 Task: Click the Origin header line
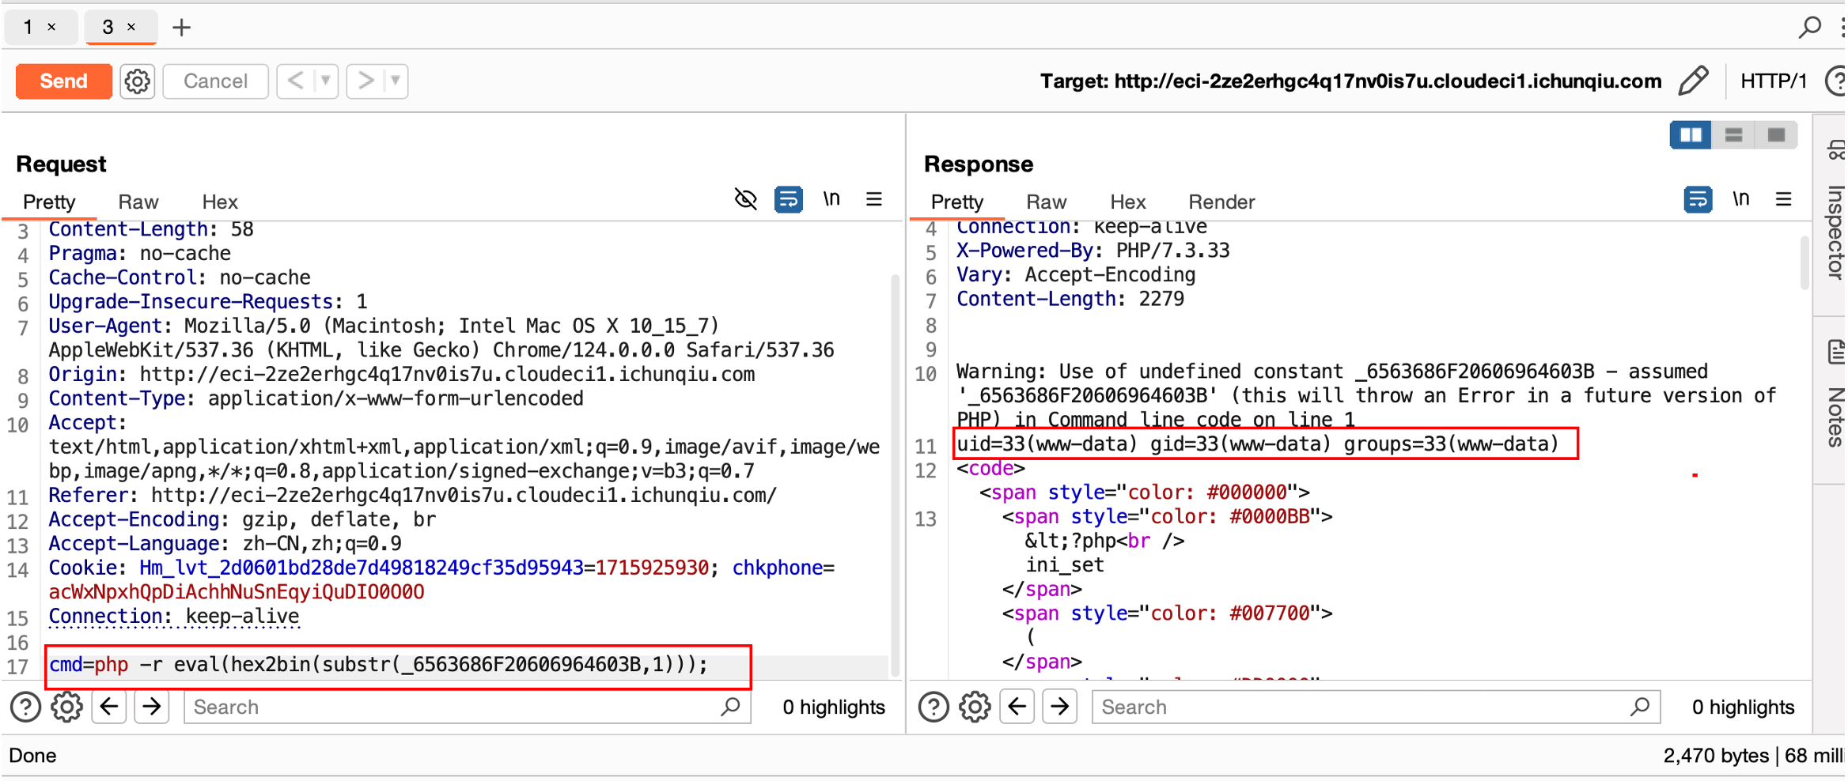(402, 375)
